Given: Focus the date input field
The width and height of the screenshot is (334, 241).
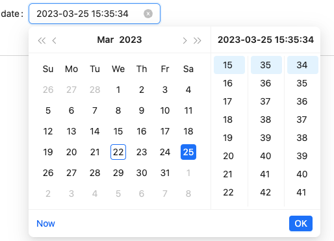Looking at the screenshot, I should [94, 14].
